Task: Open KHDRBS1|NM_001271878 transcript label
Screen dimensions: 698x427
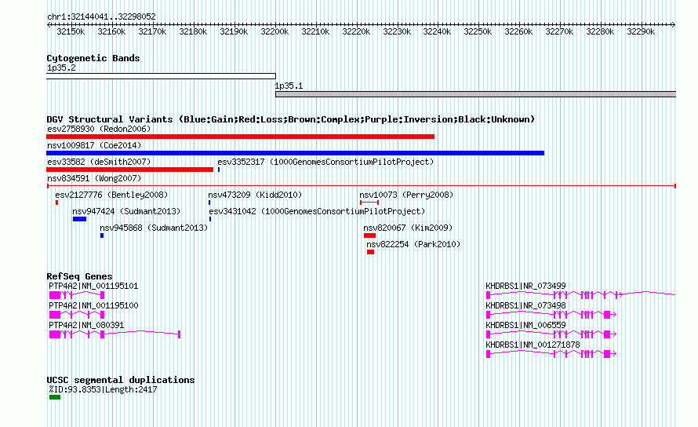Action: click(533, 345)
